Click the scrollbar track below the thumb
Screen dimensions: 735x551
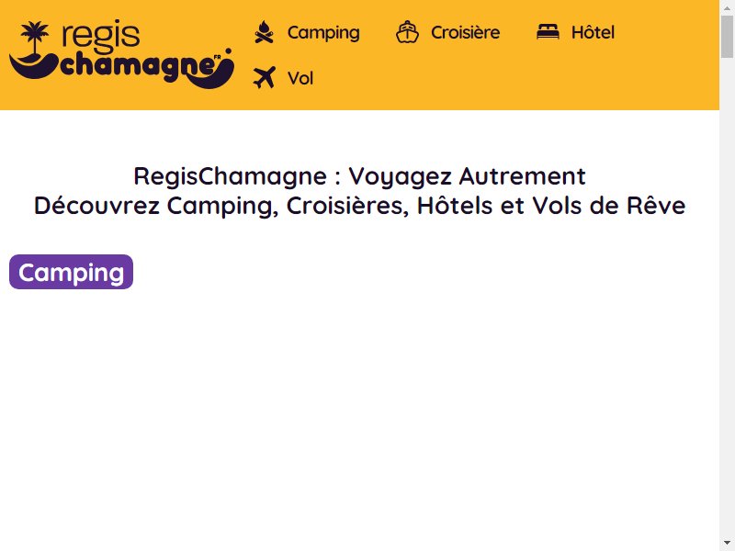[x=727, y=300]
